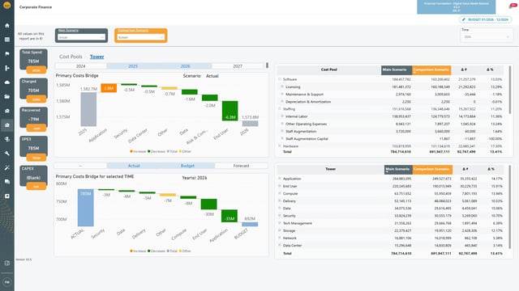The width and height of the screenshot is (519, 291).
Task: Click the green End User bar in top chart
Action: click(x=229, y=111)
